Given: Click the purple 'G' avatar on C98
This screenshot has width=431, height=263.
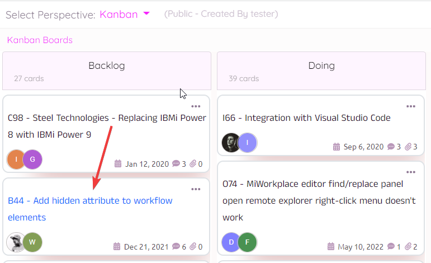Looking at the screenshot, I should 32,159.
